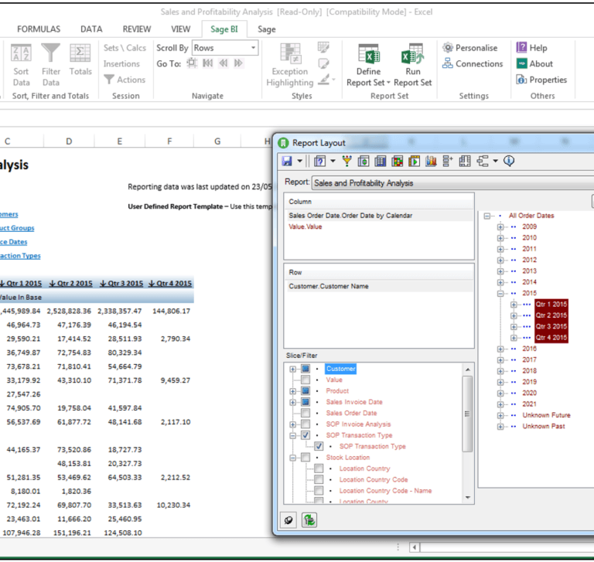Click the Go To previous page double-arrow

click(224, 63)
